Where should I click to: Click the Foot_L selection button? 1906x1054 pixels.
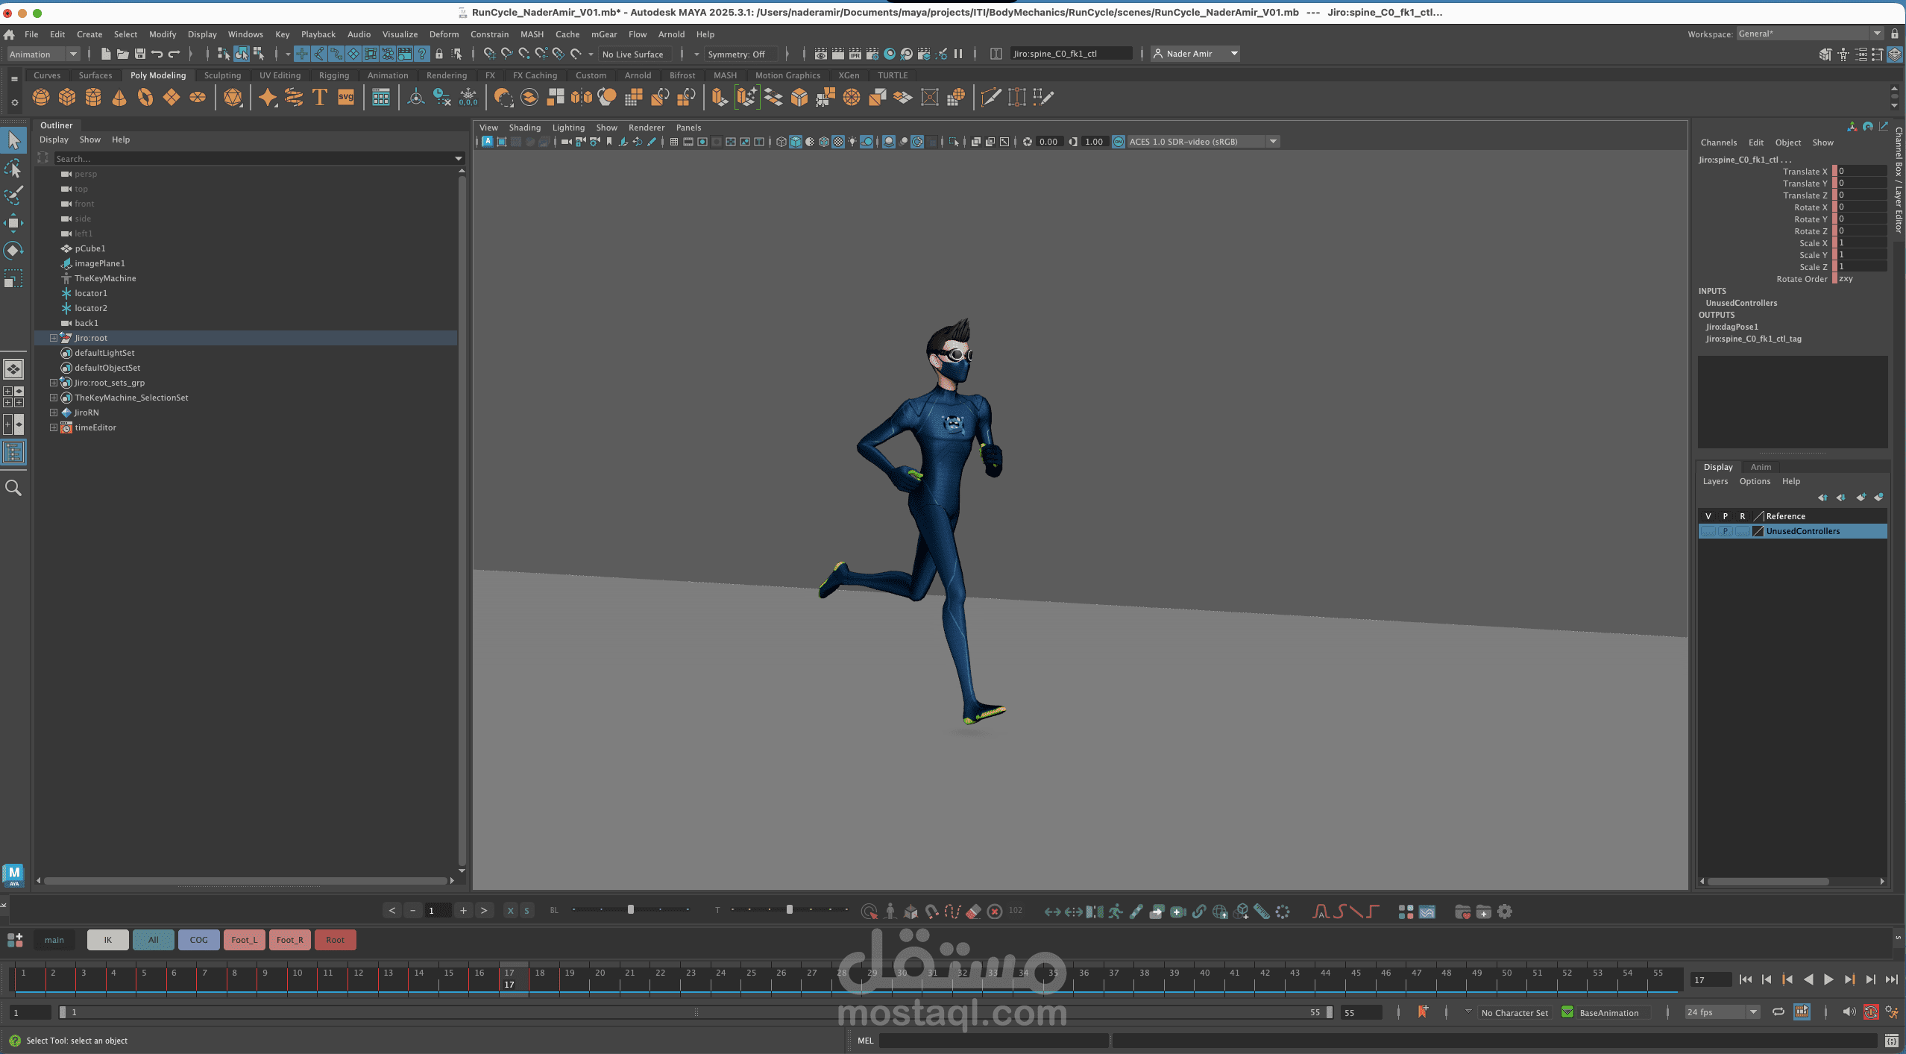click(244, 940)
